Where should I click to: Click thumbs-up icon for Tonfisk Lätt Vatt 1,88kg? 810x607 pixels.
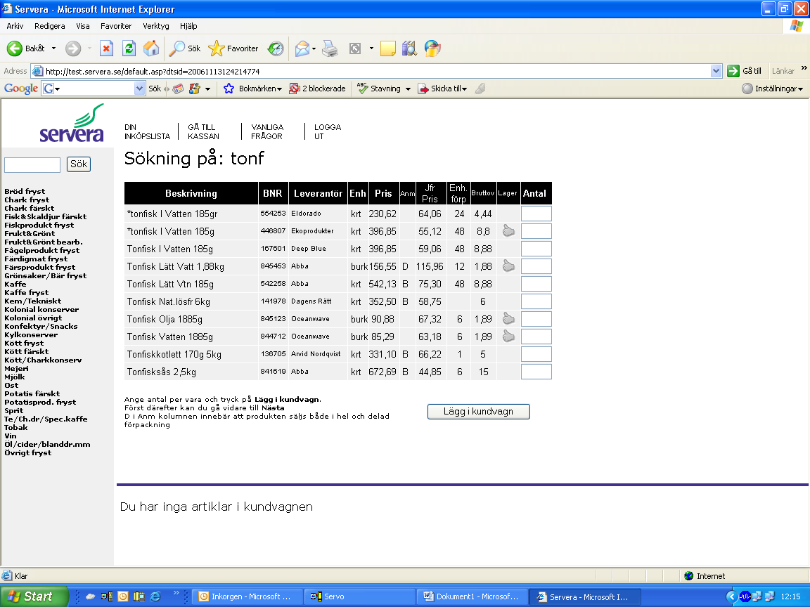point(508,266)
